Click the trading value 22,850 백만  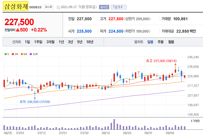click(186, 31)
